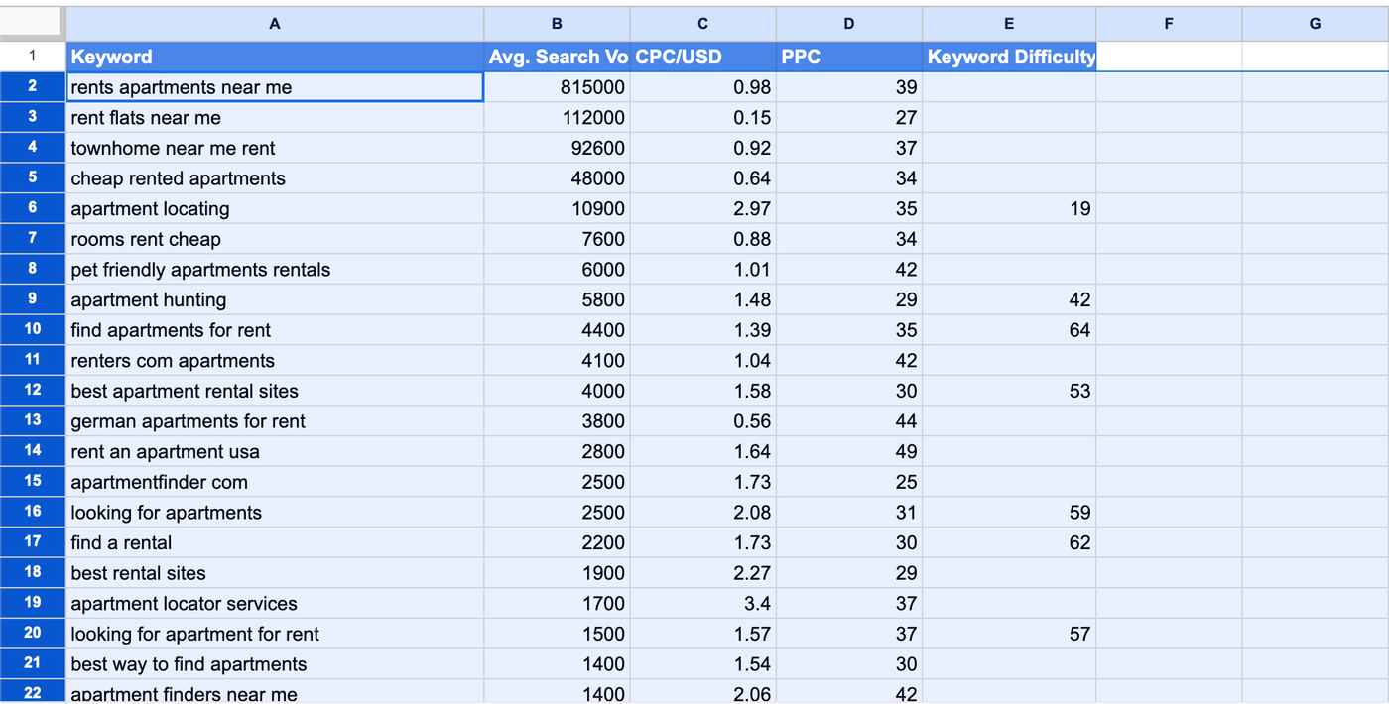Screen dimensions: 1389x704
Task: Select the cell 'rents apartments near me'
Action: click(274, 86)
